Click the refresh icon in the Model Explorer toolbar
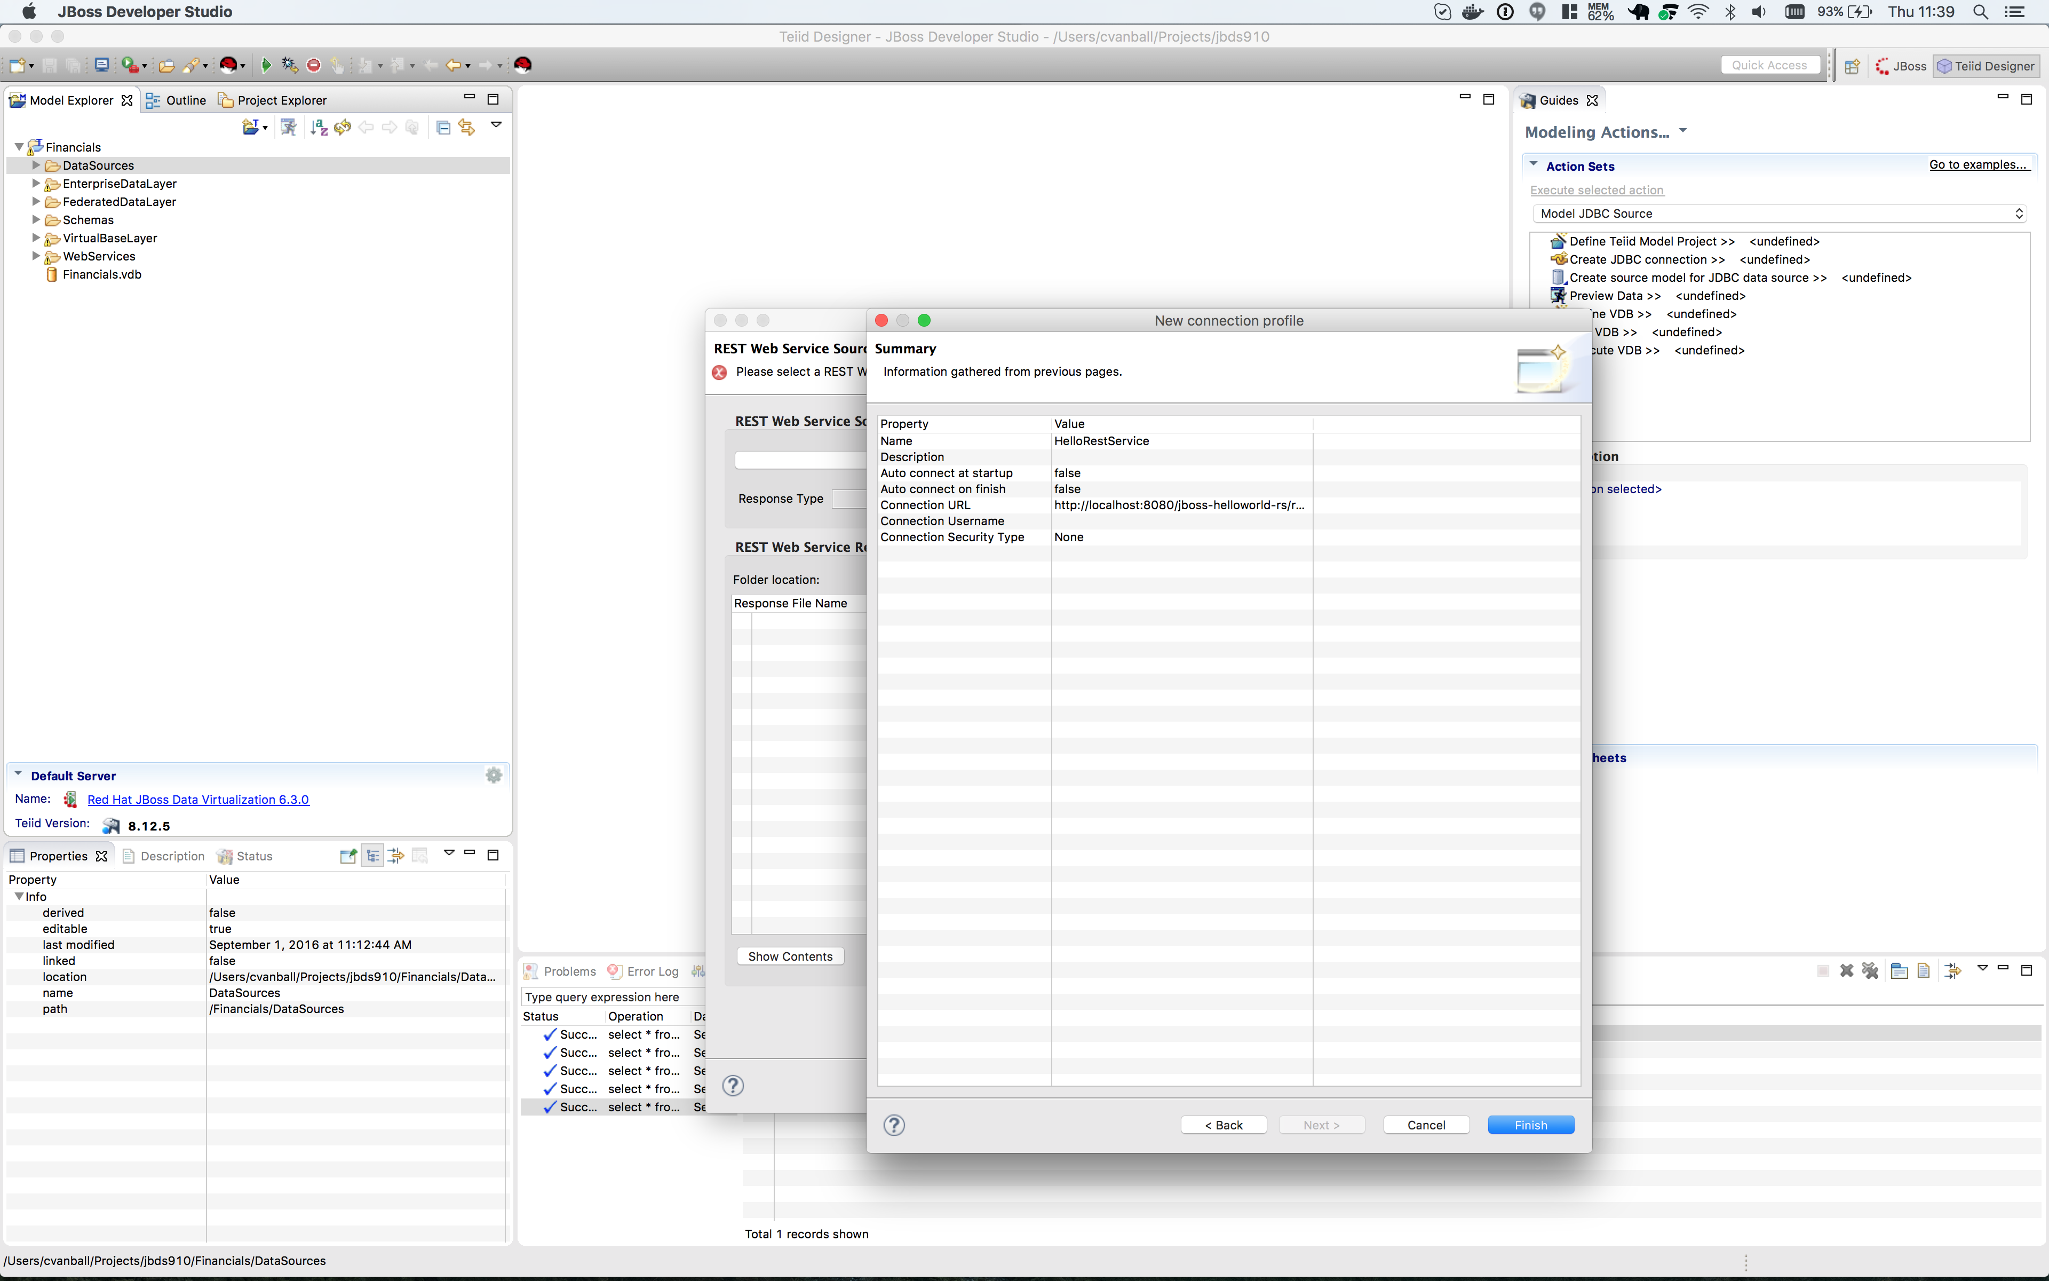Image resolution: width=2049 pixels, height=1281 pixels. 342,127
